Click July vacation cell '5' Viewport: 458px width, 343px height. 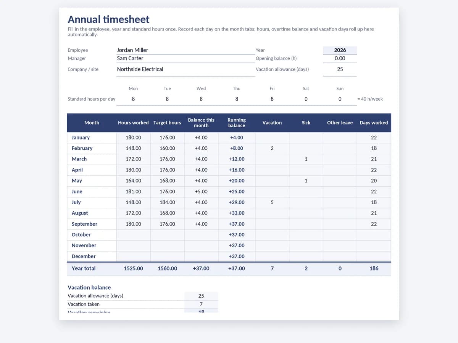click(x=272, y=202)
